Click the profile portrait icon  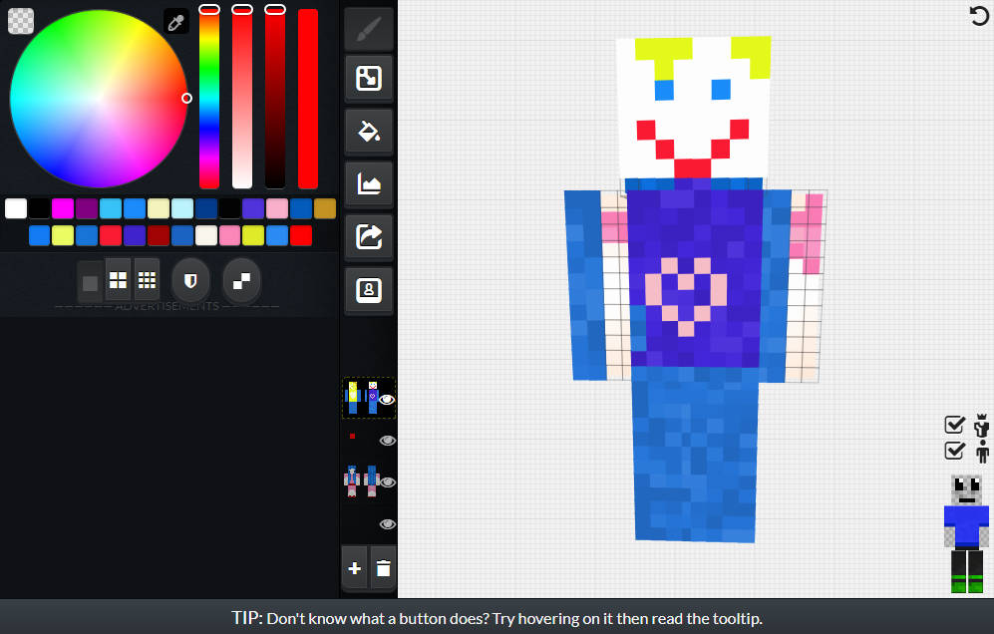coord(368,290)
